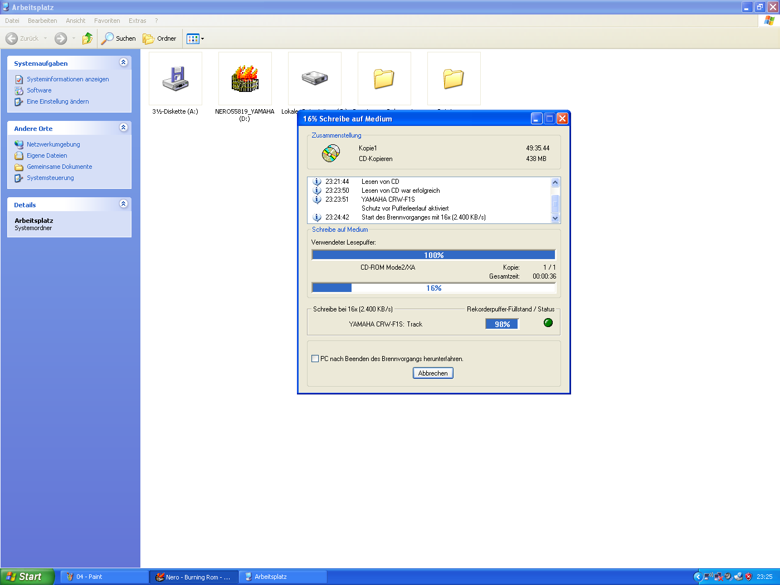This screenshot has height=585, width=780.
Task: Open the Datei menu
Action: 12,21
